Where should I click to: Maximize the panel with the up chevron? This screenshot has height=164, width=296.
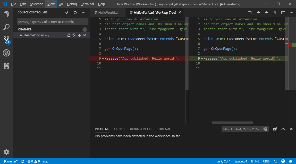[283, 129]
